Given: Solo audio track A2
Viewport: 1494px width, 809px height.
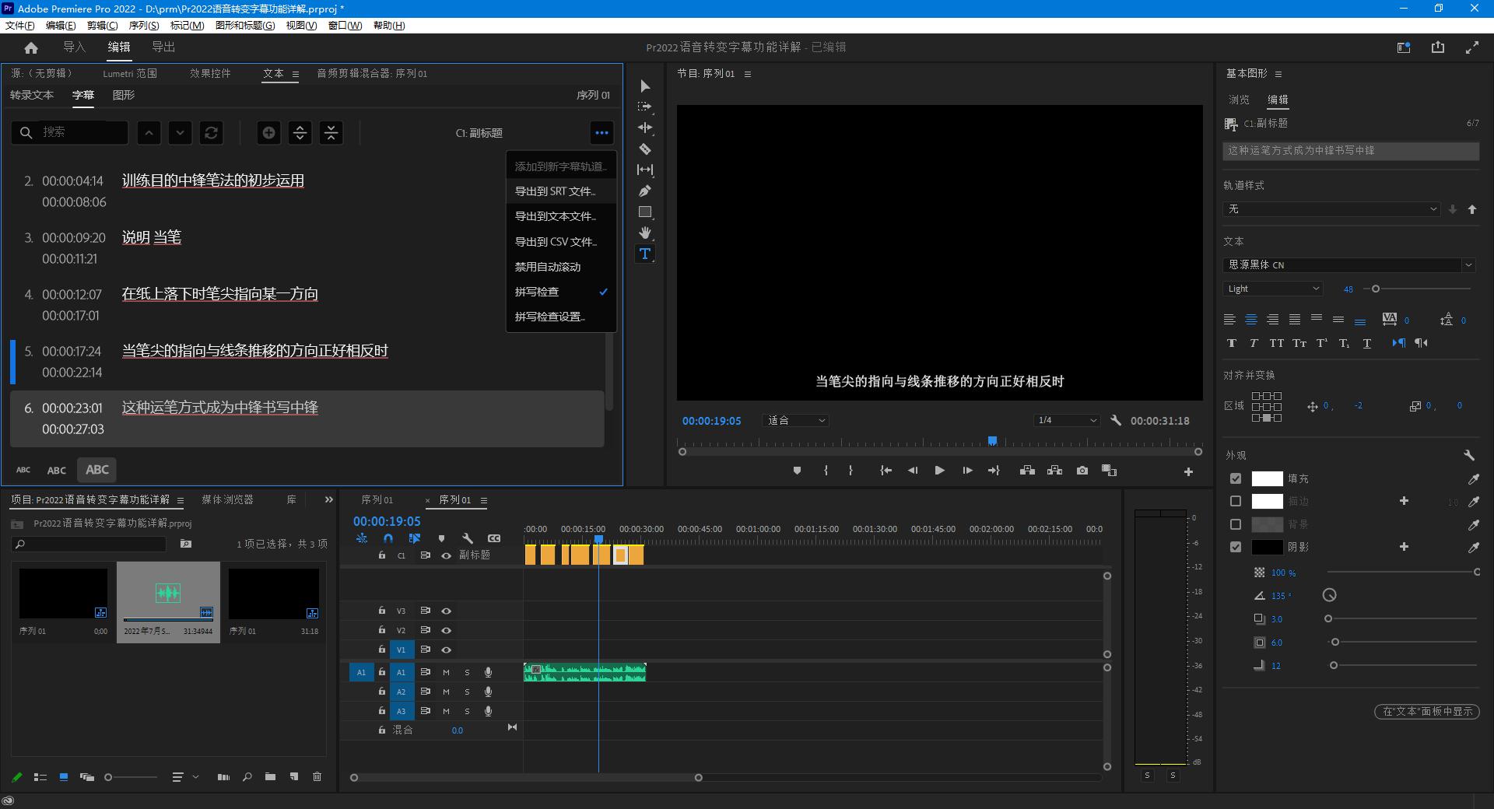Looking at the screenshot, I should pyautogui.click(x=467, y=692).
